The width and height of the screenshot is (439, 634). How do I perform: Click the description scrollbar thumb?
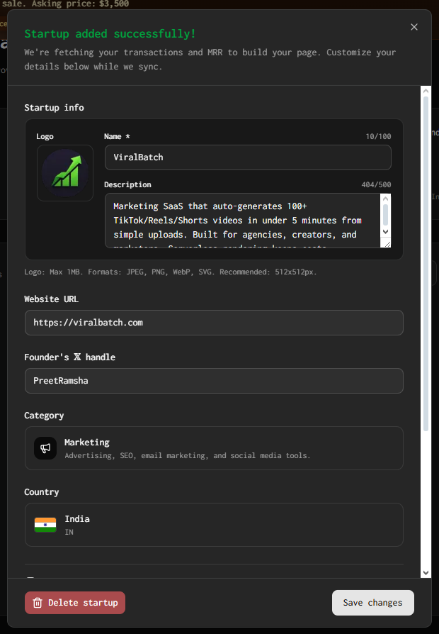tap(386, 215)
